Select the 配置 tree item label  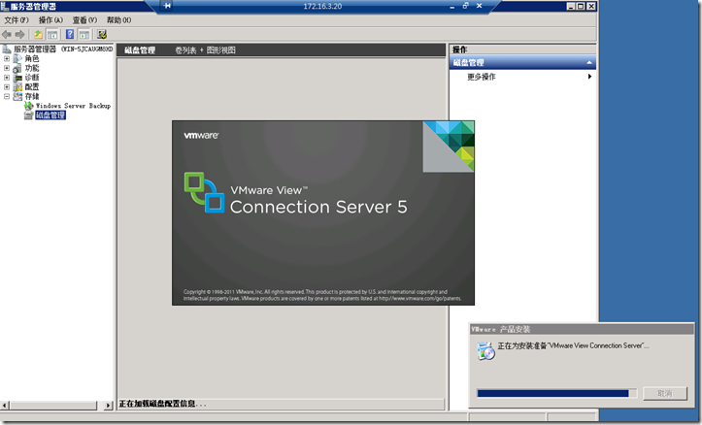[x=32, y=86]
